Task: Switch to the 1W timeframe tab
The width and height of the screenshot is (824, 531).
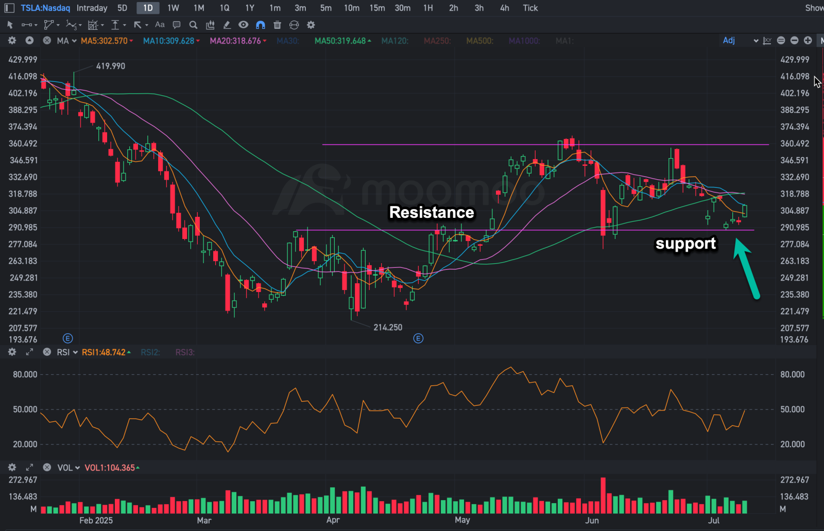Action: point(173,8)
